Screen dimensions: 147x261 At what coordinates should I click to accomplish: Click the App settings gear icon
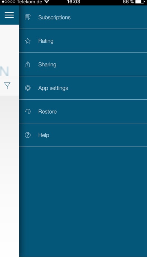coord(28,88)
